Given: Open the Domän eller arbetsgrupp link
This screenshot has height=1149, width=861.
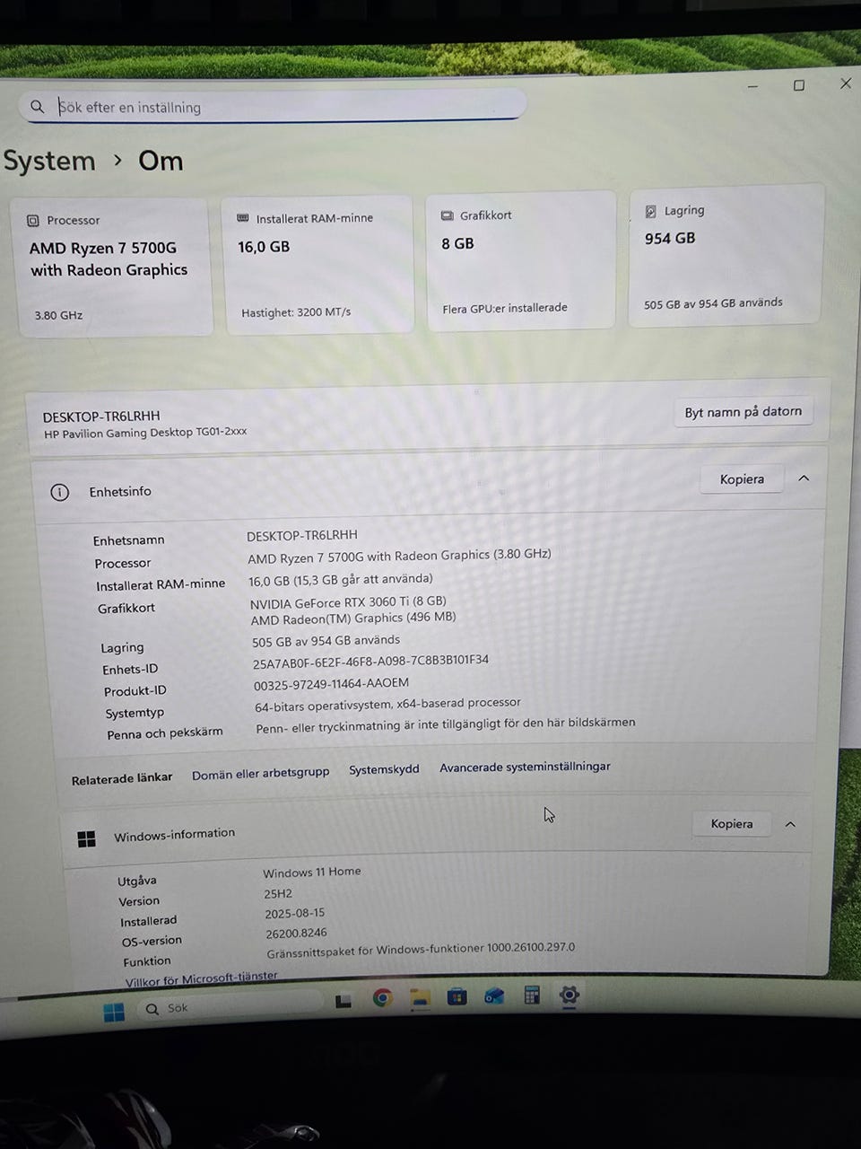Looking at the screenshot, I should (260, 773).
